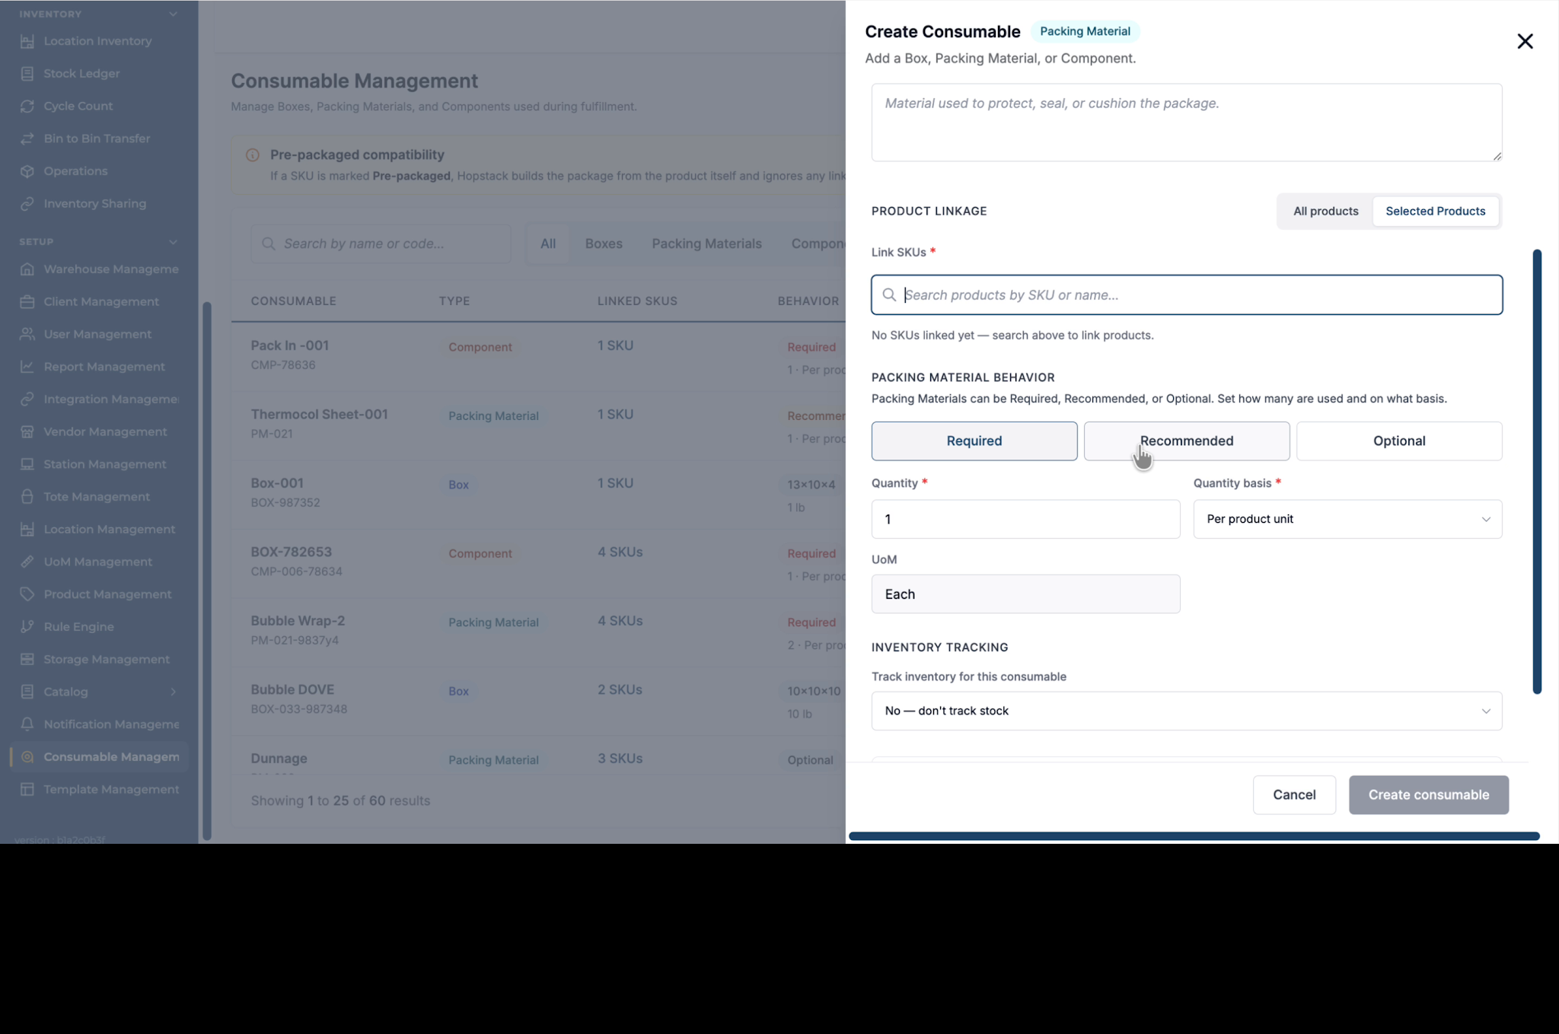This screenshot has height=1034, width=1559.
Task: Click the consumable search by name field
Action: pyautogui.click(x=381, y=244)
